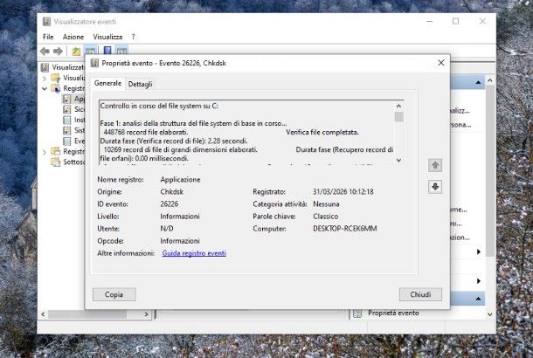Click the Copia button
Viewport: 533px width, 358px height.
(x=114, y=294)
